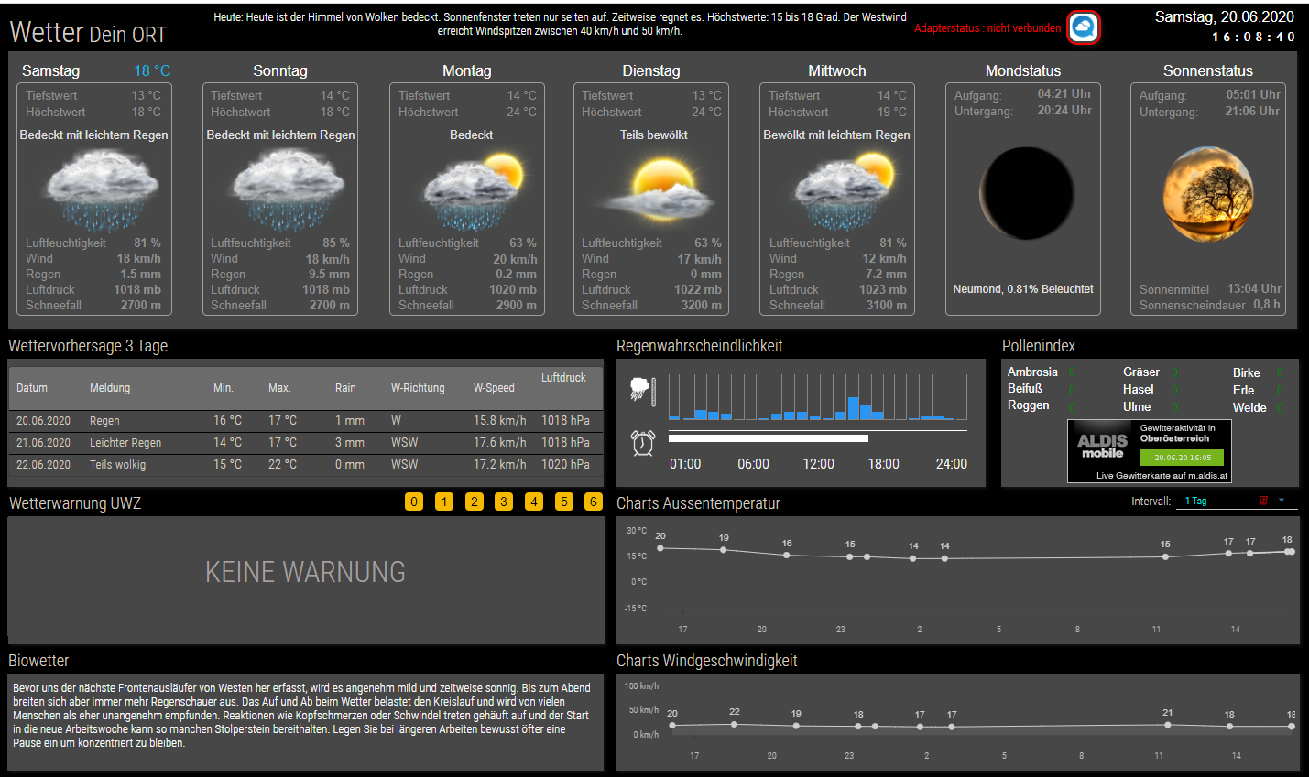The width and height of the screenshot is (1309, 777).
Task: Click the 18:00 rain chart time label
Action: [x=884, y=464]
